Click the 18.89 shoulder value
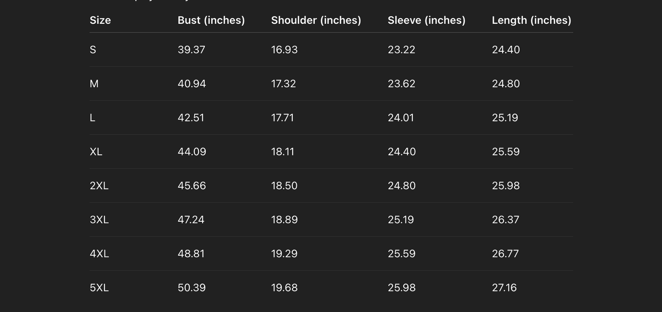This screenshot has width=662, height=312. (284, 219)
